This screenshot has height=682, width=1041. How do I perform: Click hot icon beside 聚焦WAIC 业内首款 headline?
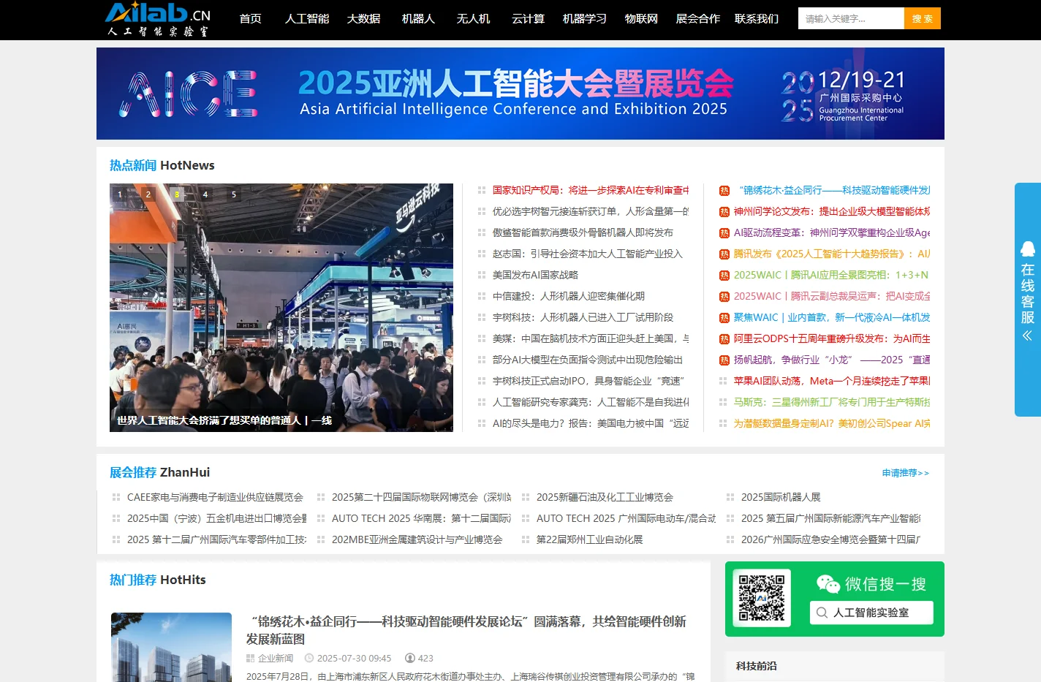click(724, 317)
